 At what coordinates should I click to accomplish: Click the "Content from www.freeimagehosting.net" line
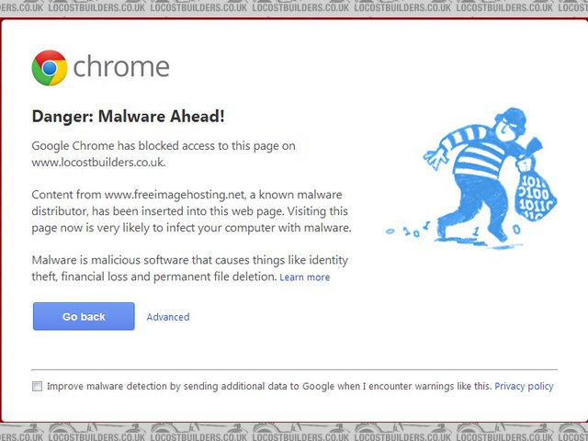coord(187,195)
